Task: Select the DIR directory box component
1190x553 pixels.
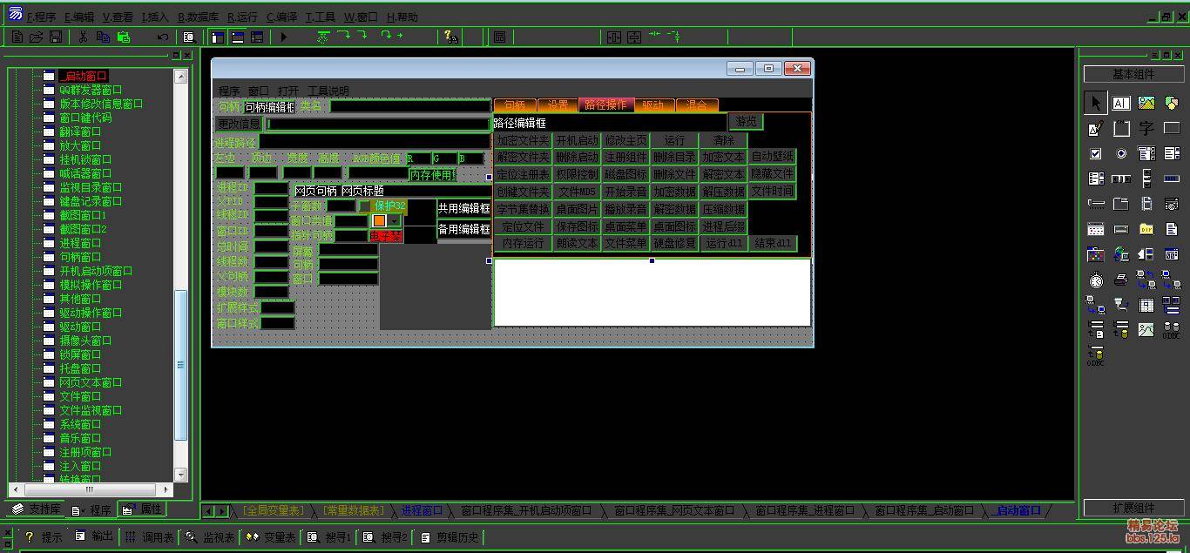Action: click(x=1146, y=229)
